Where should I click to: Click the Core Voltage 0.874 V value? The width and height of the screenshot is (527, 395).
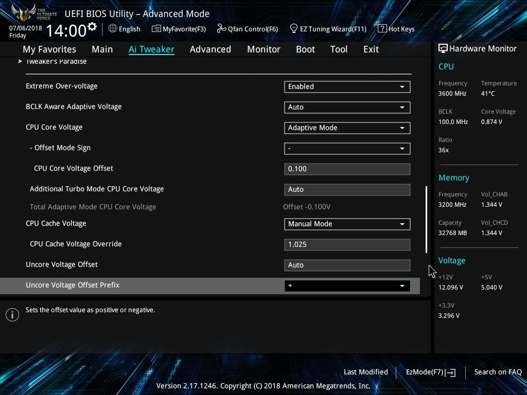click(x=491, y=122)
